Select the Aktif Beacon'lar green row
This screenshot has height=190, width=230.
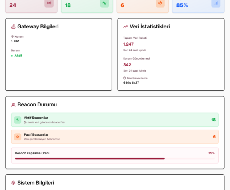[115, 120]
